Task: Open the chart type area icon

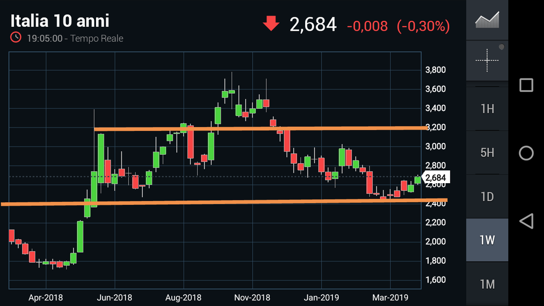Action: (487, 19)
